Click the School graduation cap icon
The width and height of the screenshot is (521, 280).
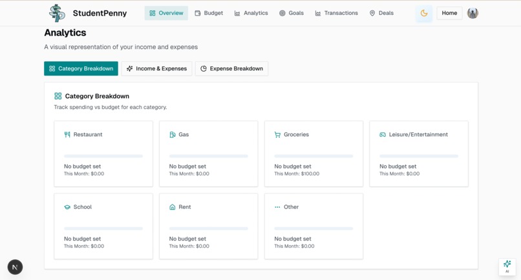[x=67, y=207]
